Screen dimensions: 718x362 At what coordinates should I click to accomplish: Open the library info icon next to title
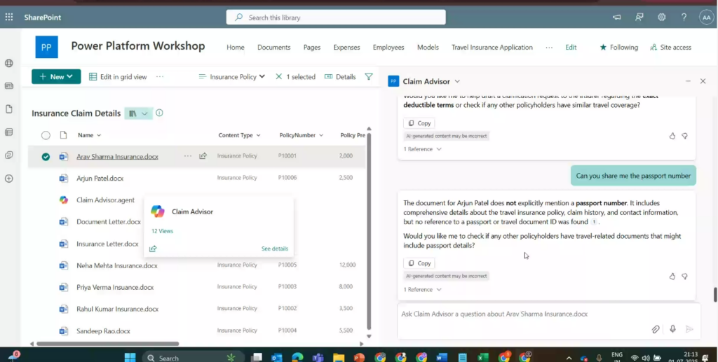click(x=159, y=113)
